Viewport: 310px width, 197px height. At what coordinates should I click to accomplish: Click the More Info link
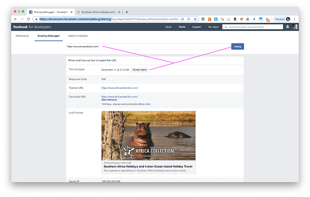[x=144, y=104]
